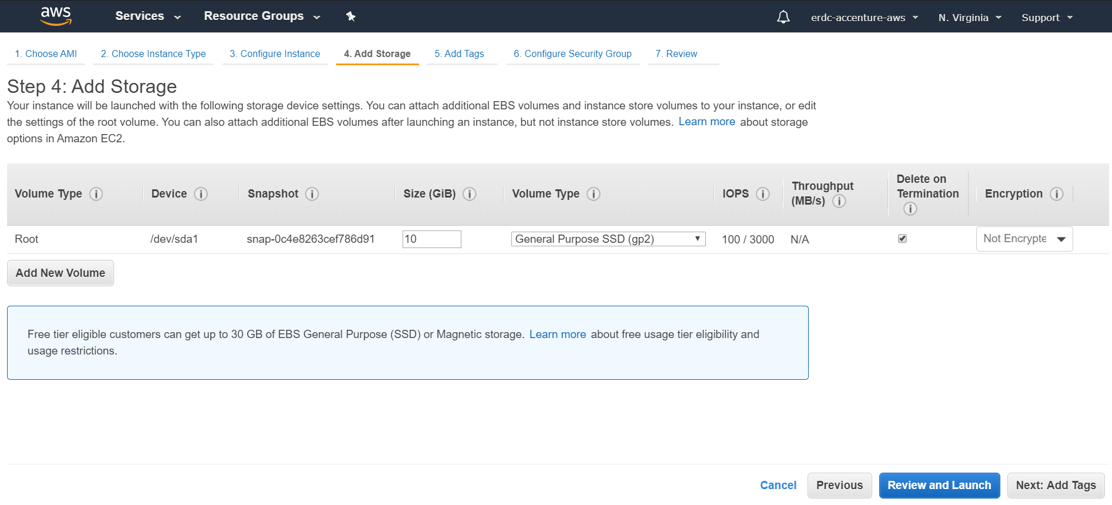The width and height of the screenshot is (1112, 505).
Task: Expand the N. Virginia region selector
Action: [969, 18]
